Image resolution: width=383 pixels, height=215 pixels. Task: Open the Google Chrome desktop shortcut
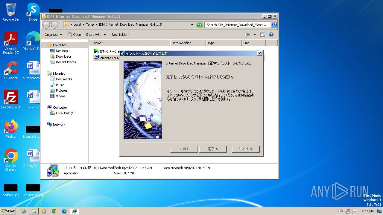pos(11,160)
